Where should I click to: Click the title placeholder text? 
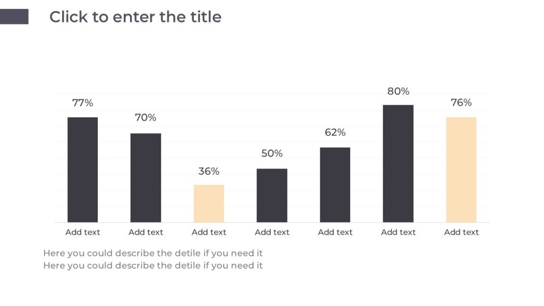click(135, 17)
